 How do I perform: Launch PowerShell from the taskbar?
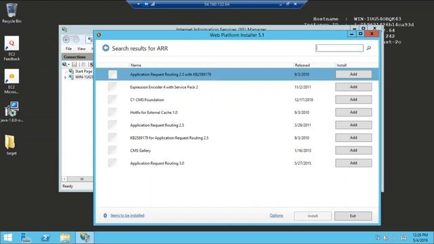(x=45, y=238)
